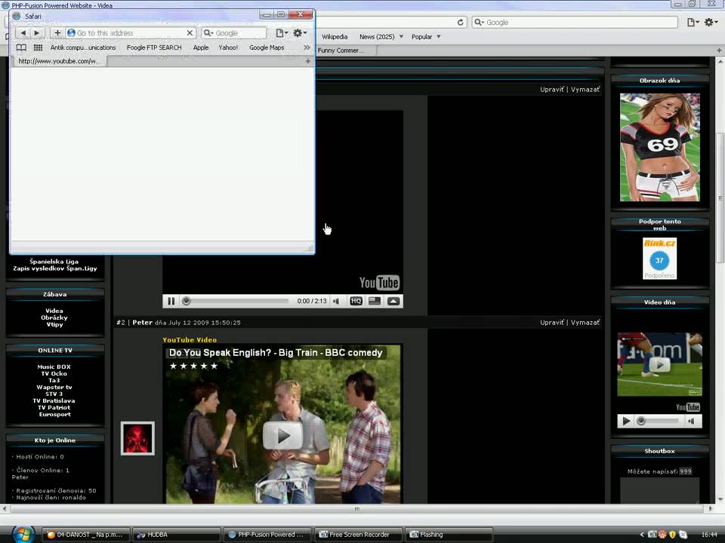The image size is (725, 543).
Task: Open the gear settings menu in small Safari window
Action: pos(300,32)
